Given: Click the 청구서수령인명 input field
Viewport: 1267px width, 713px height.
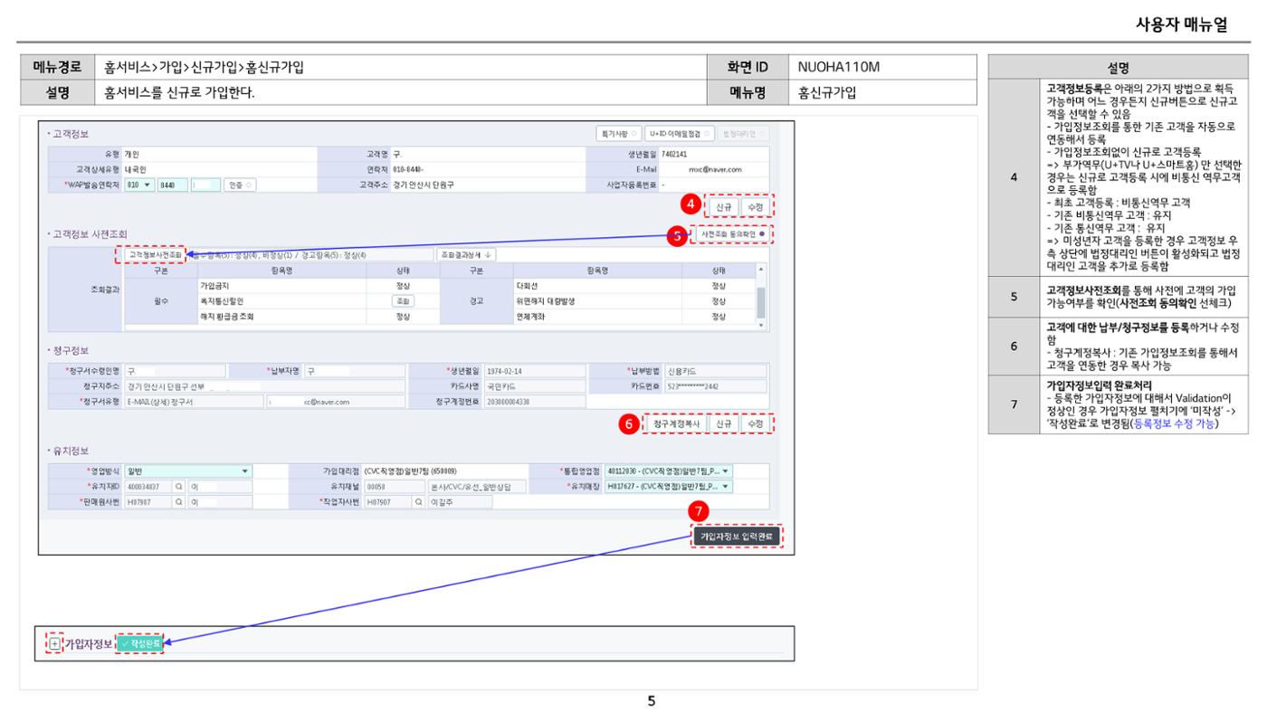Looking at the screenshot, I should click(x=173, y=370).
